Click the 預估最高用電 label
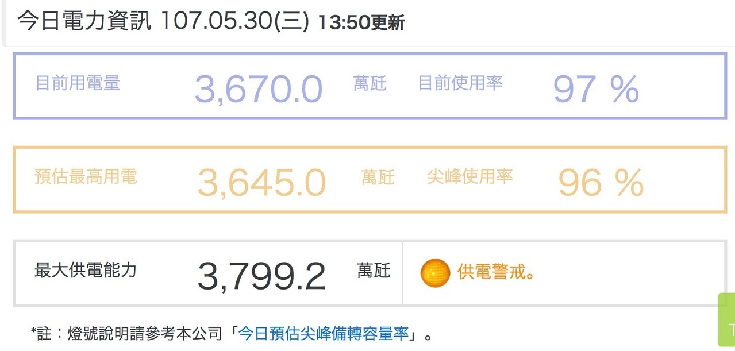 pyautogui.click(x=86, y=176)
